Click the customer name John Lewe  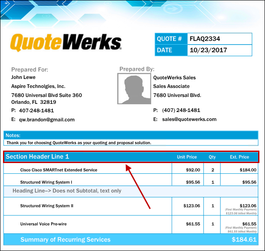pos(23,78)
